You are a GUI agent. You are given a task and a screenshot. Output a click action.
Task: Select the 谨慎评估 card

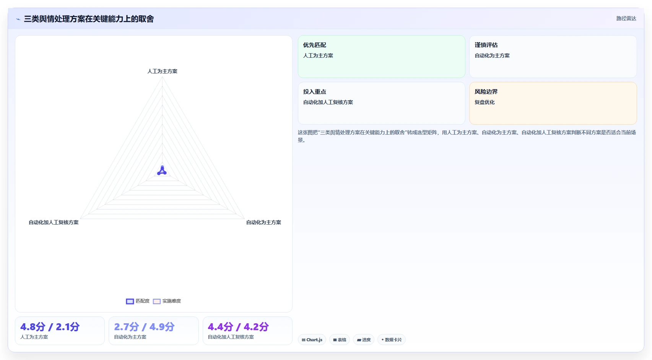(553, 57)
